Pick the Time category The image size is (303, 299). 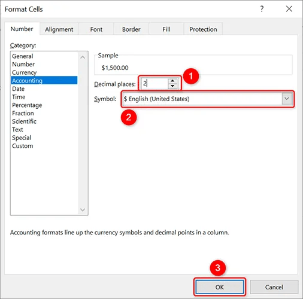[x=44, y=97]
